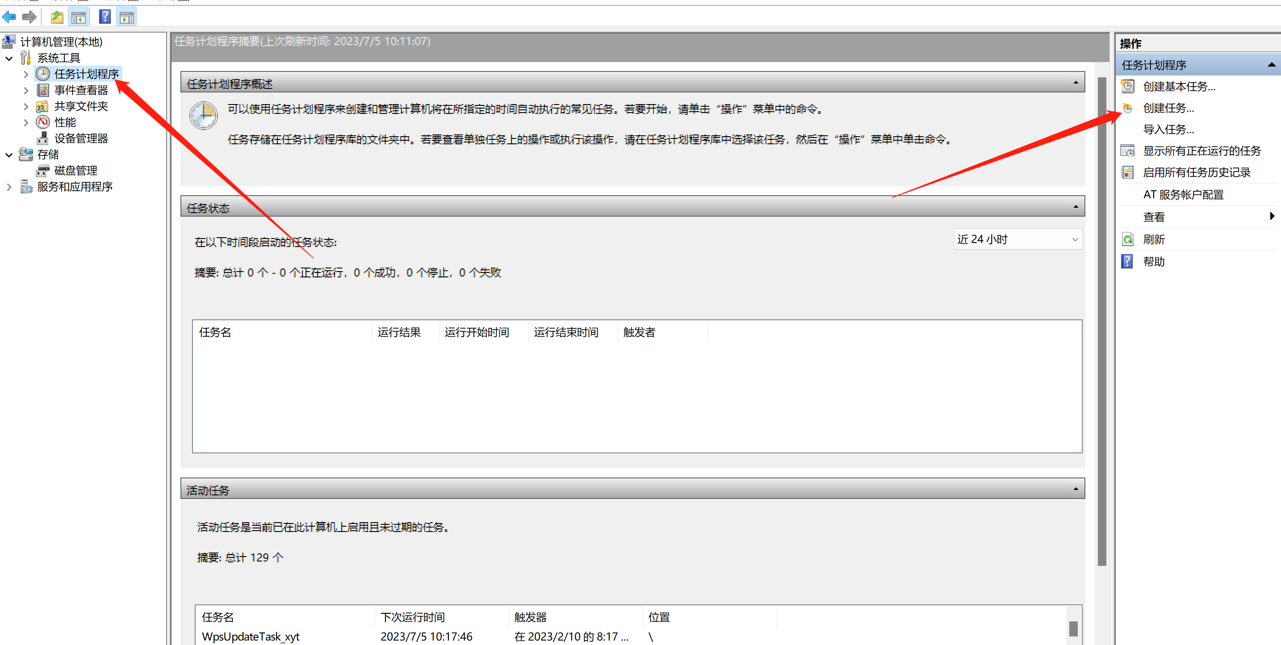
Task: Click the show/hide console tree icon
Action: [79, 17]
